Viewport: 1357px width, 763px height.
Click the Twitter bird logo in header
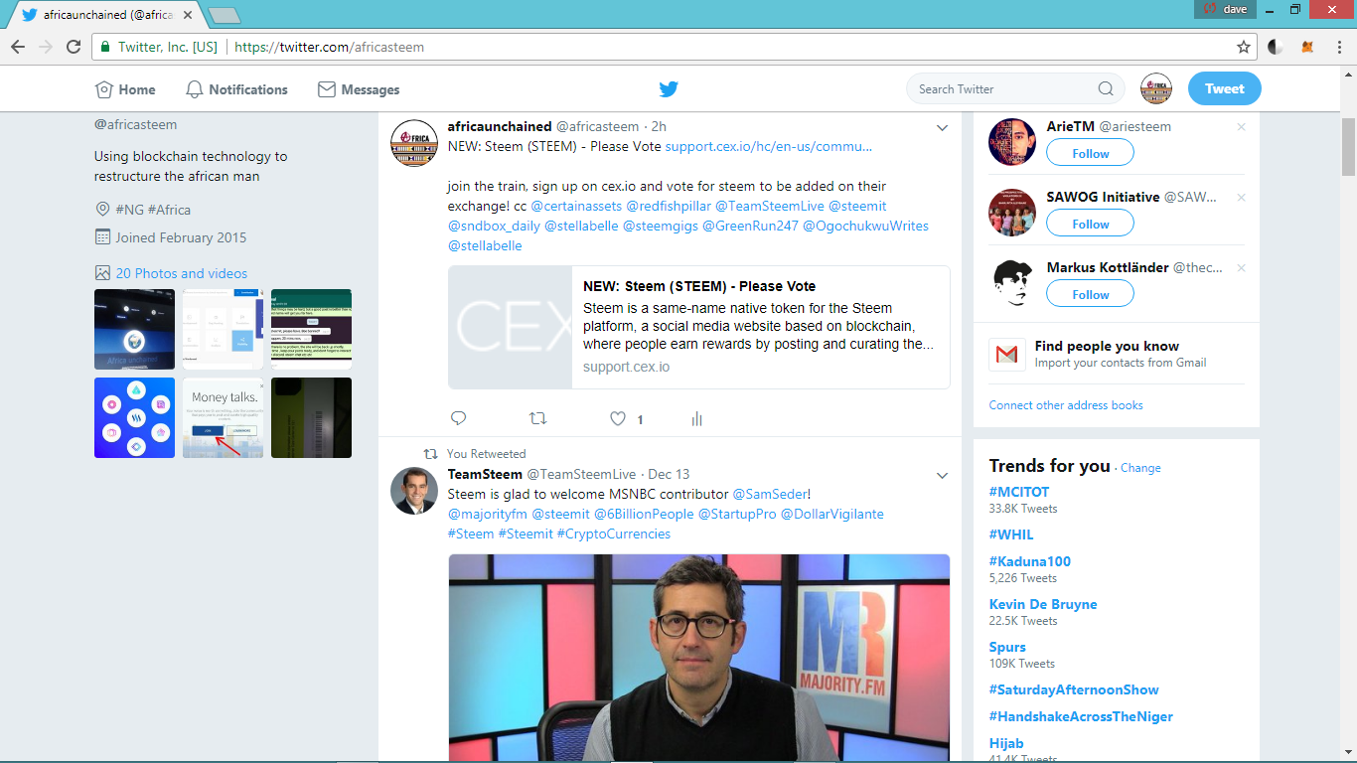coord(669,89)
